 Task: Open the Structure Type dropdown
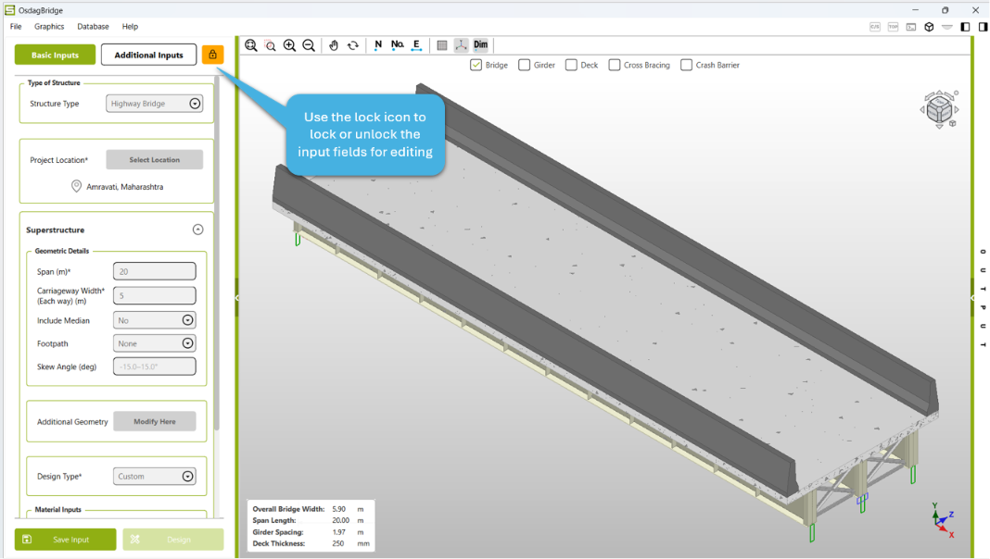click(x=154, y=104)
